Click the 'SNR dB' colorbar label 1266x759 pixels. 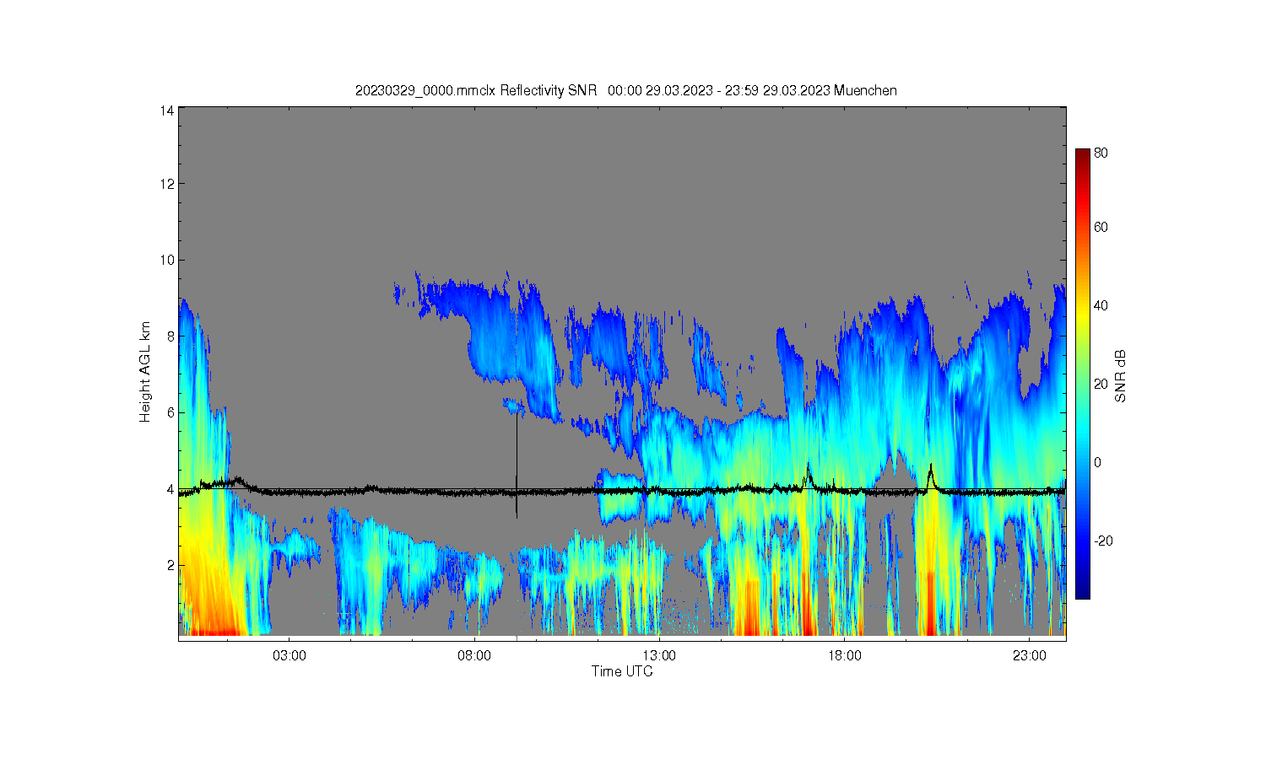1121,376
